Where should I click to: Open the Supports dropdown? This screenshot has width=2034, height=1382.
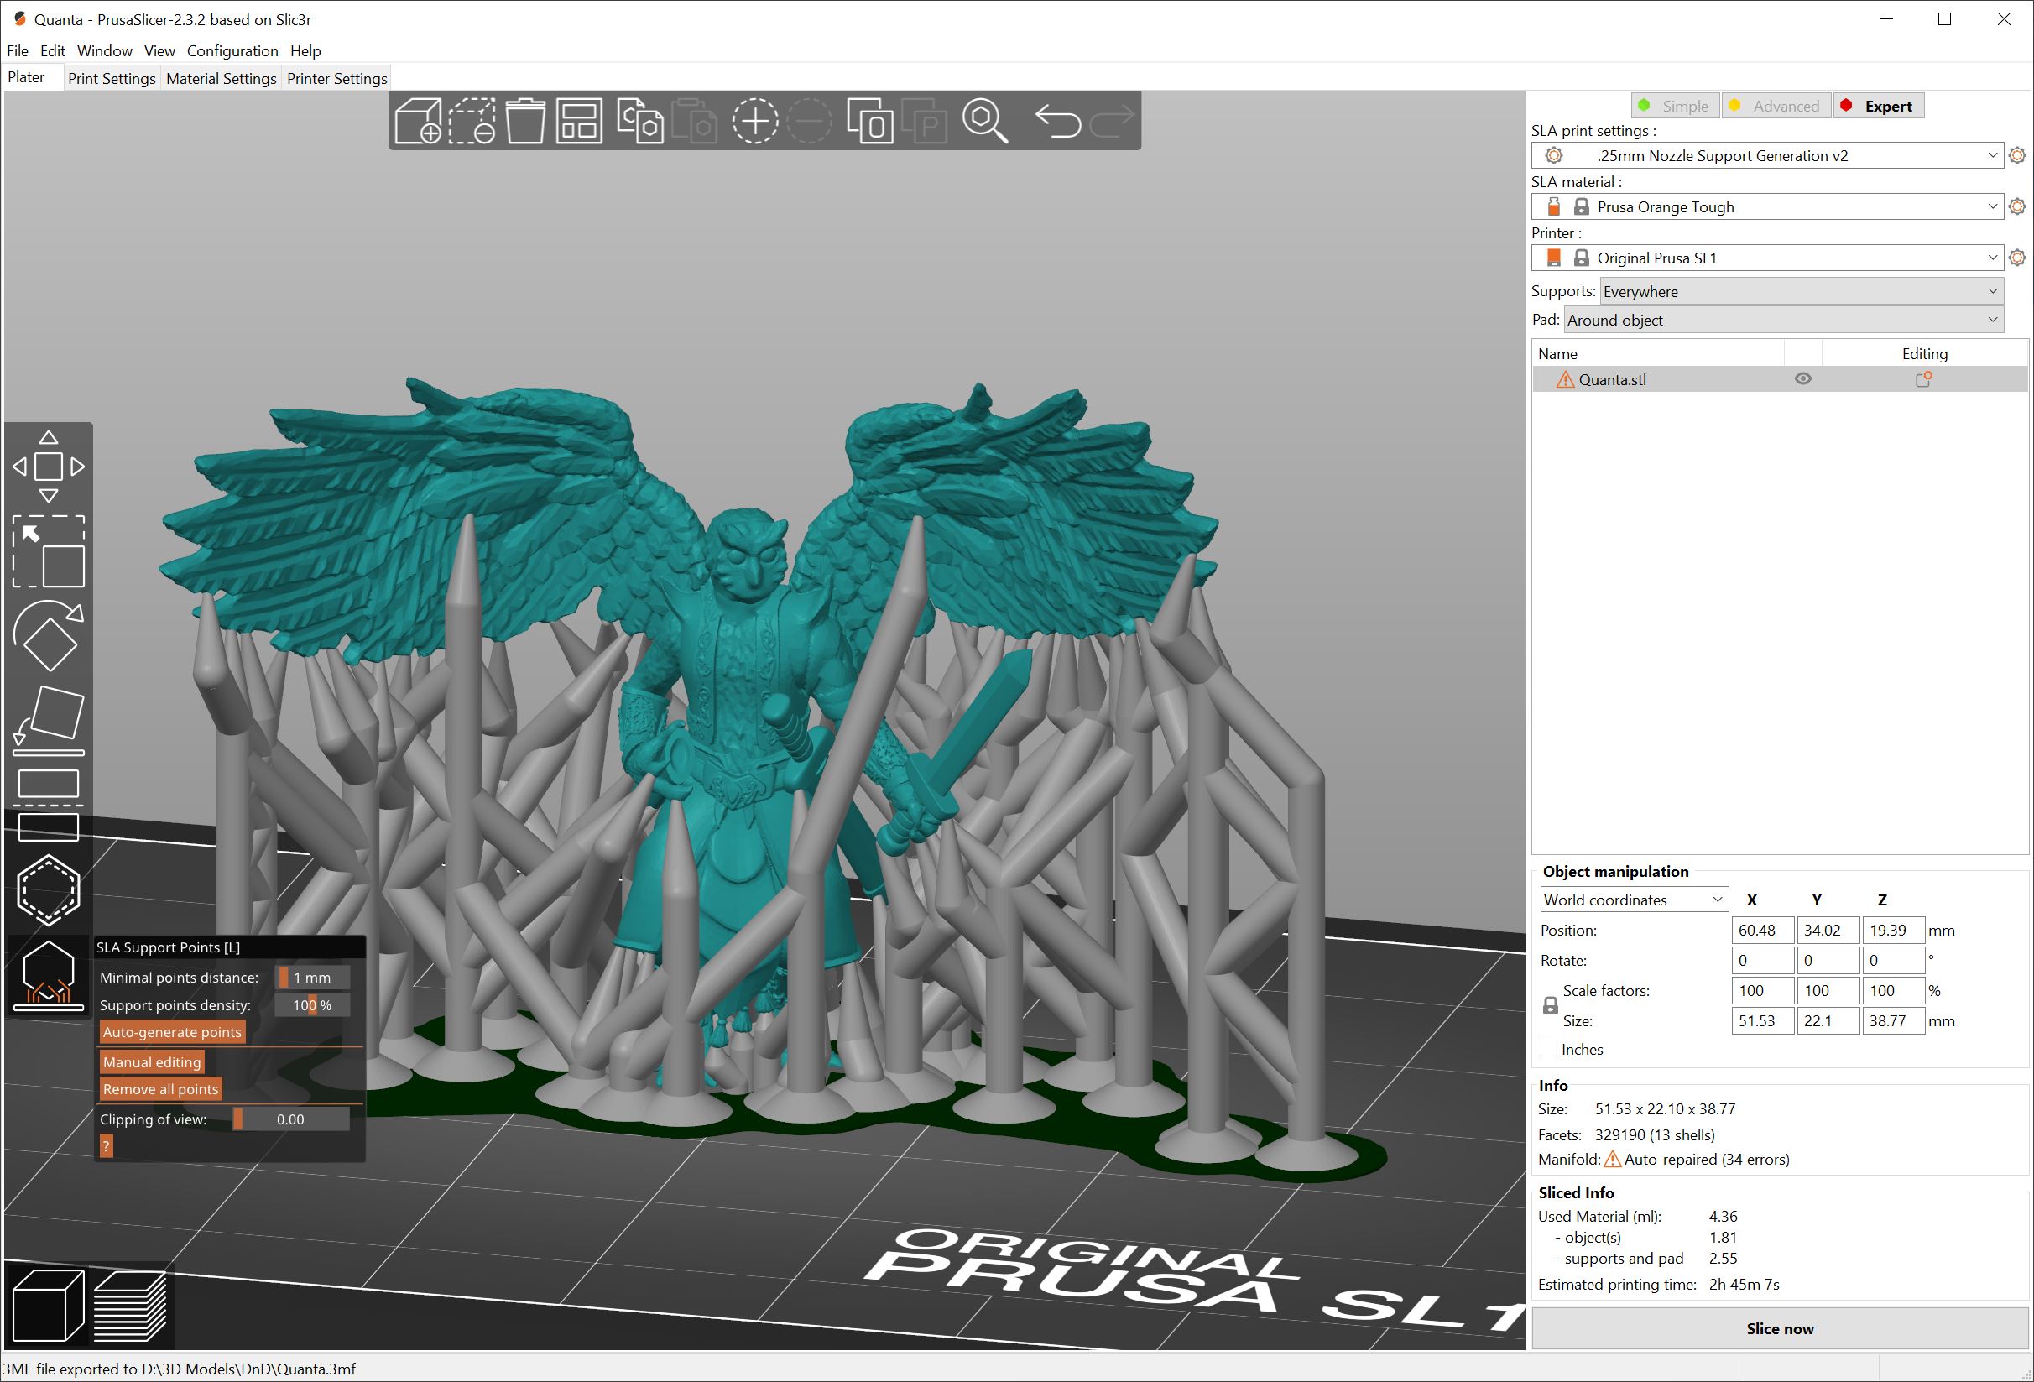pos(1802,291)
